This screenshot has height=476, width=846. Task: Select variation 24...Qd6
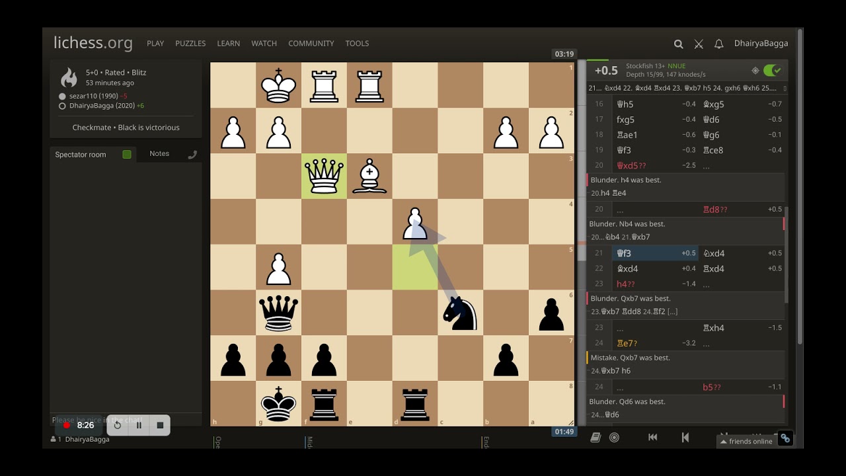[x=605, y=415]
